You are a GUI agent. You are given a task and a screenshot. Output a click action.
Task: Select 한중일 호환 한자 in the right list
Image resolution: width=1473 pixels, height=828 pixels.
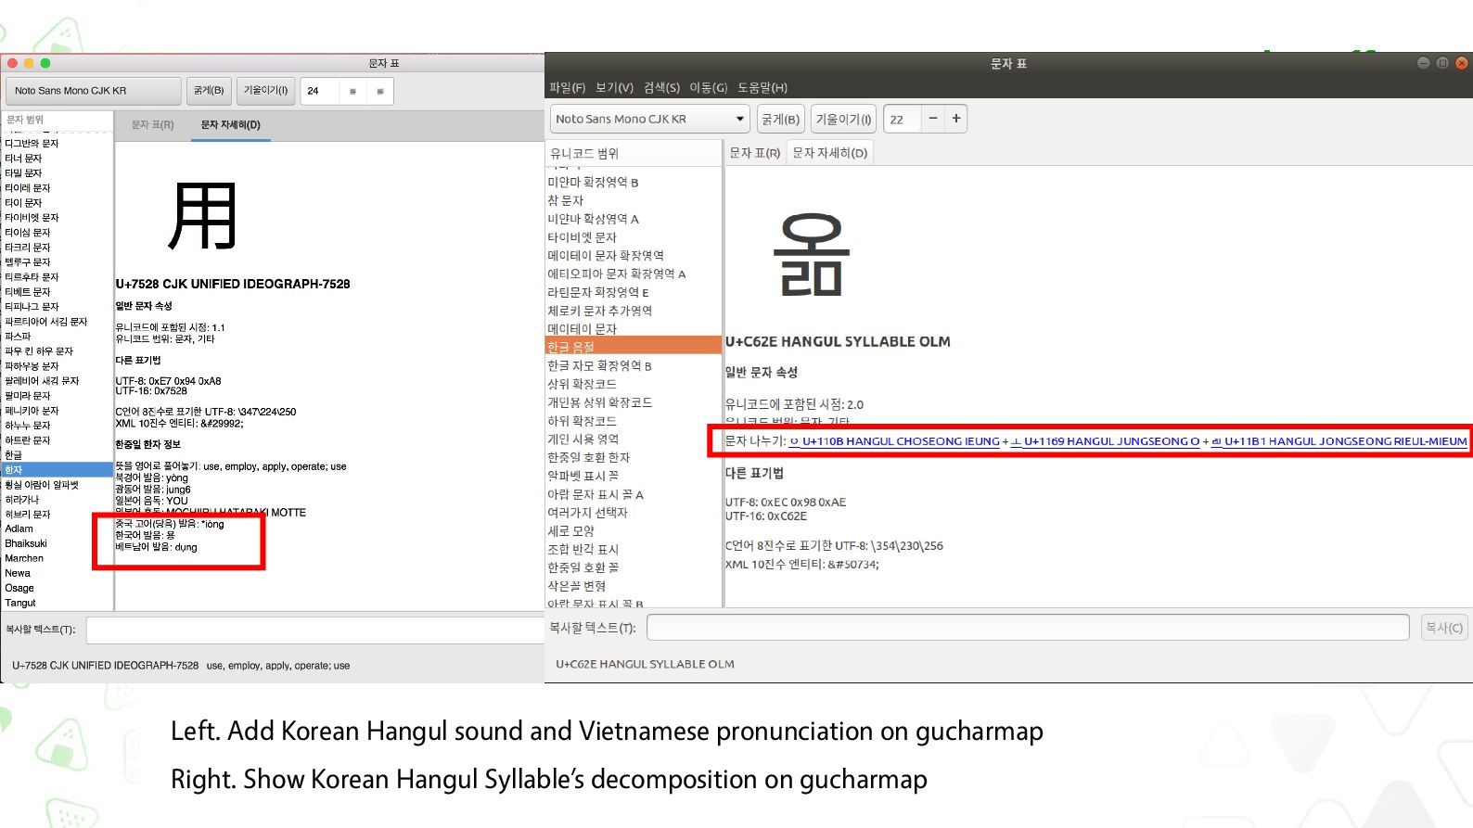(x=634, y=457)
